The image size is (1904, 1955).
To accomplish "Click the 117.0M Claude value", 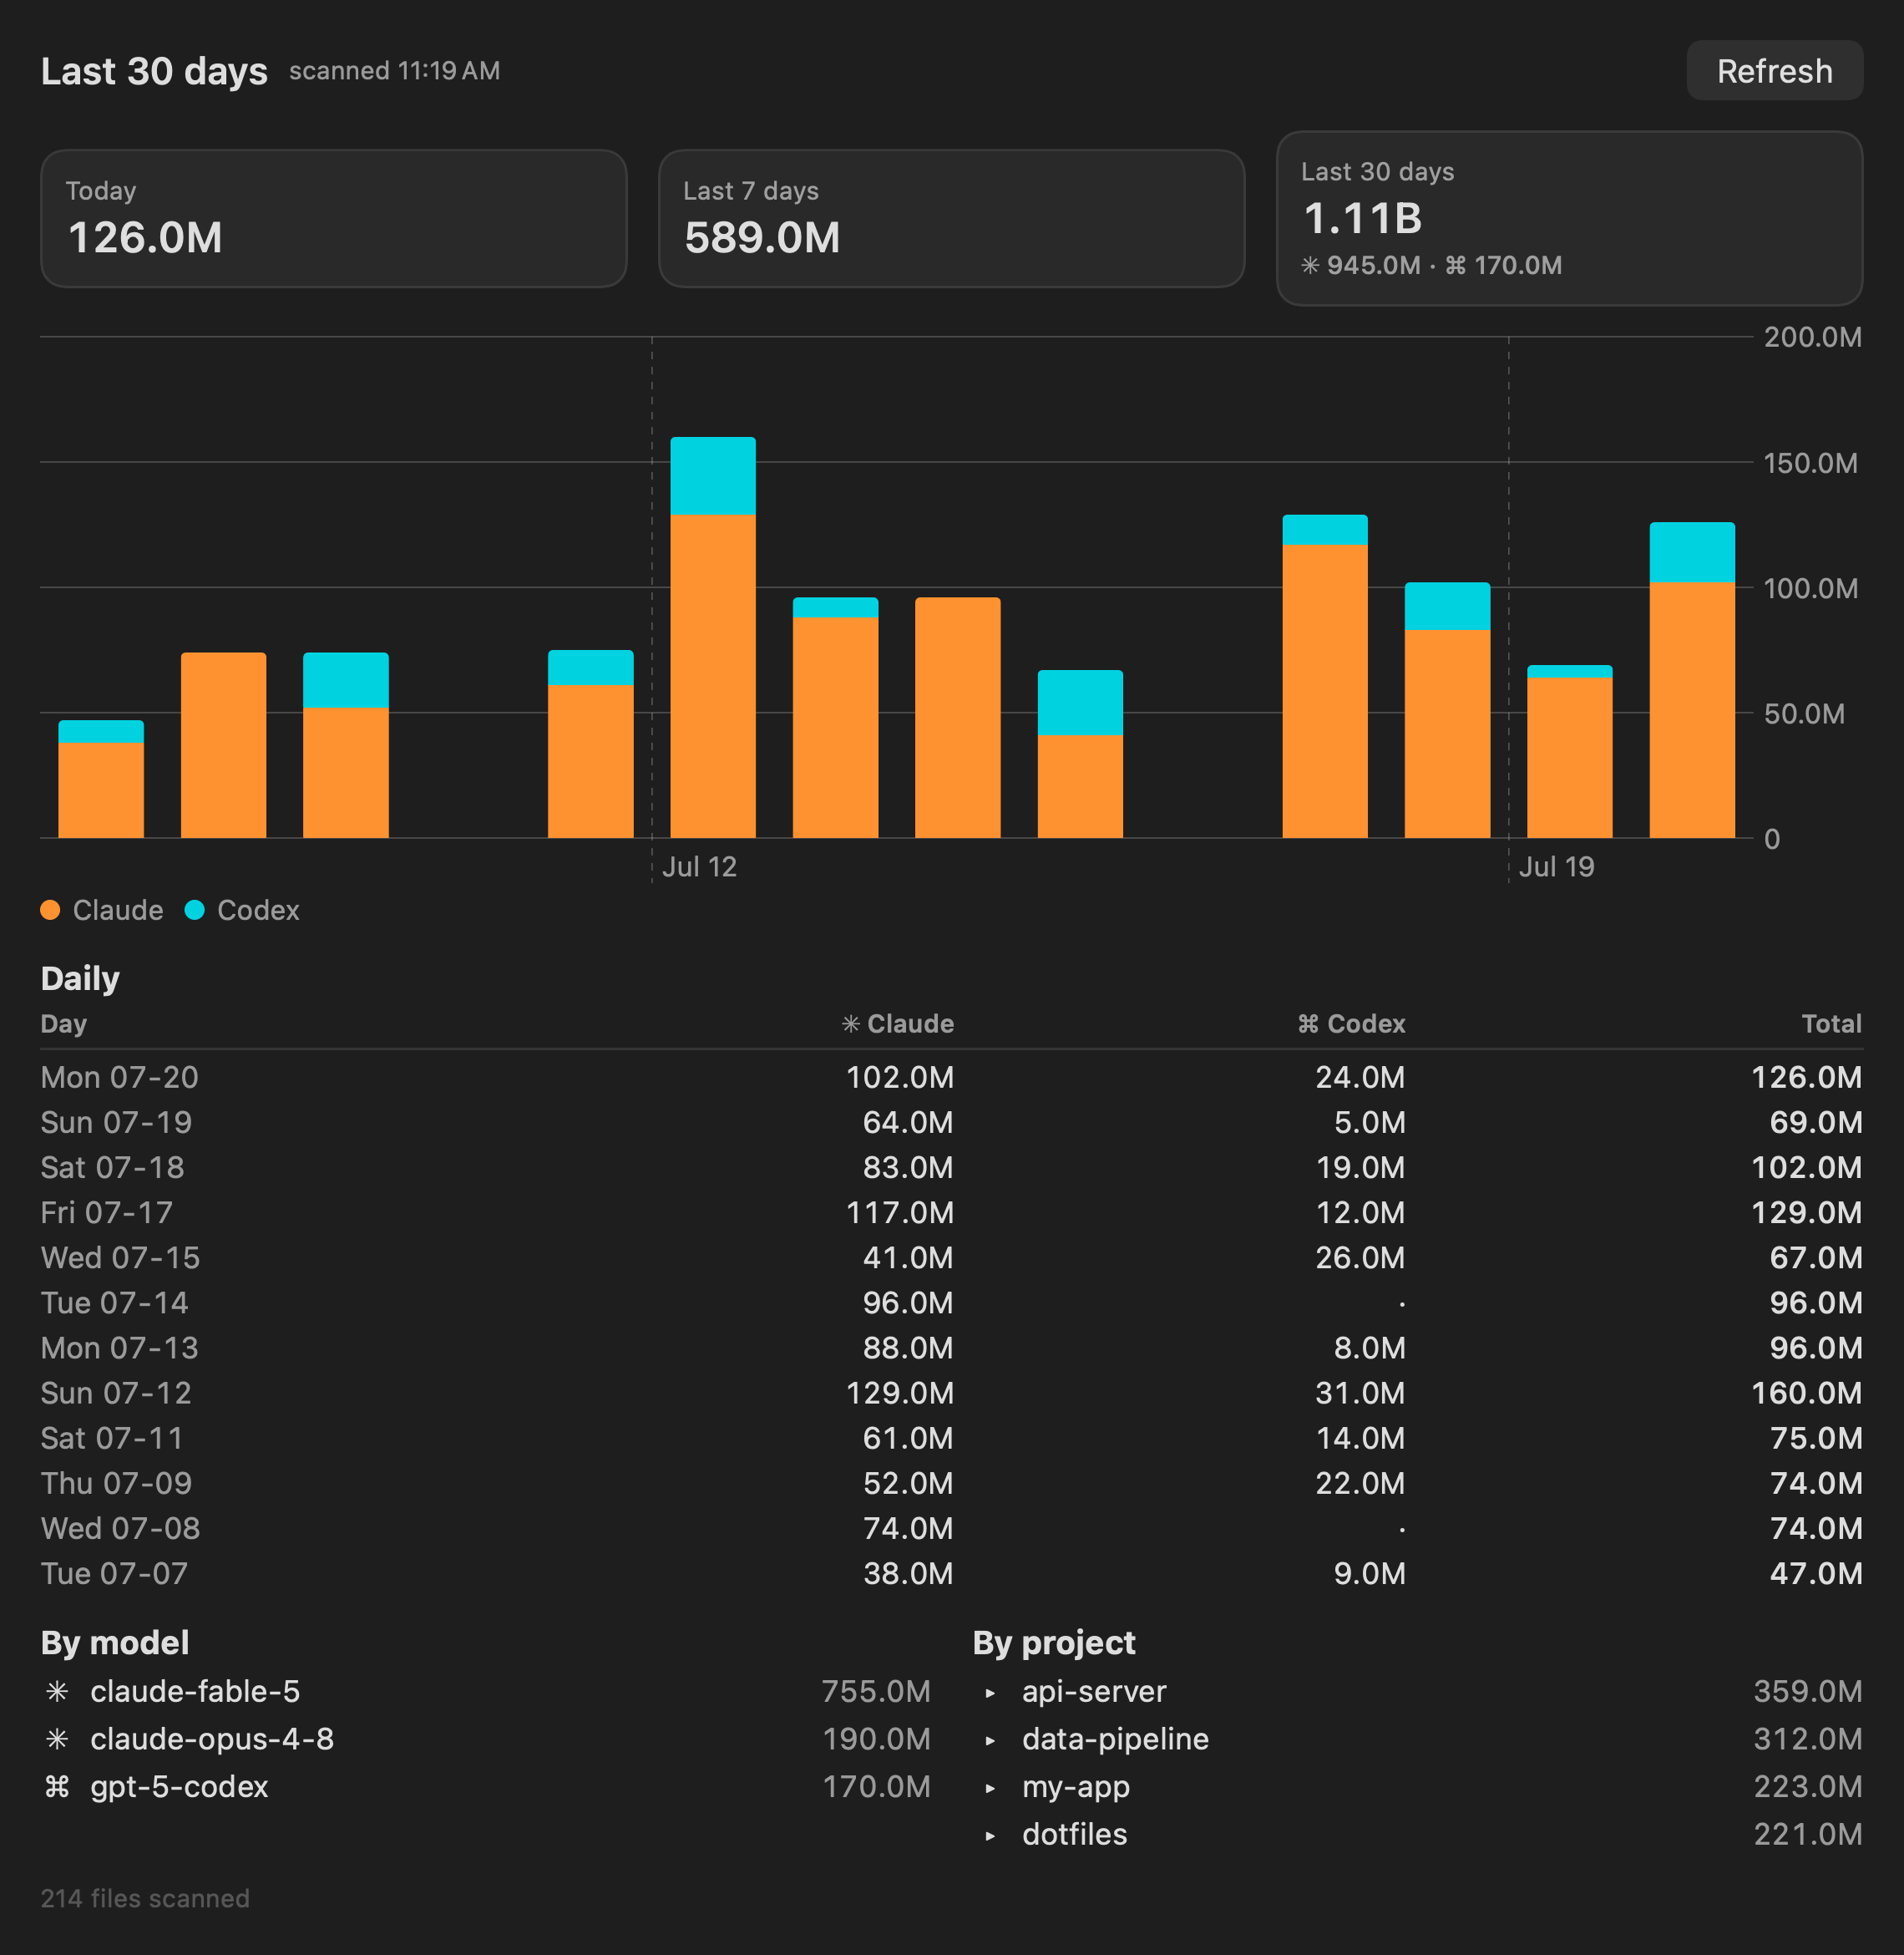I will click(x=900, y=1211).
